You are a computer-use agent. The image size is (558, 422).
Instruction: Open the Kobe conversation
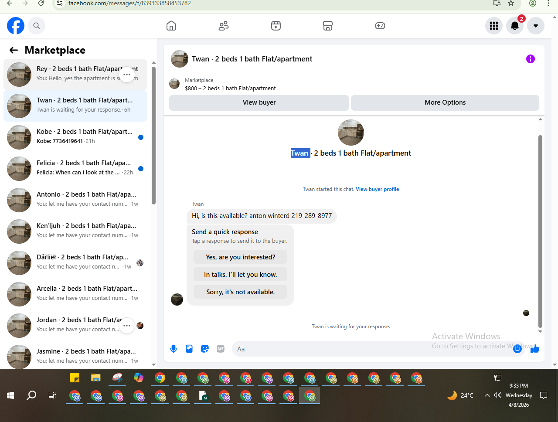[x=75, y=137]
